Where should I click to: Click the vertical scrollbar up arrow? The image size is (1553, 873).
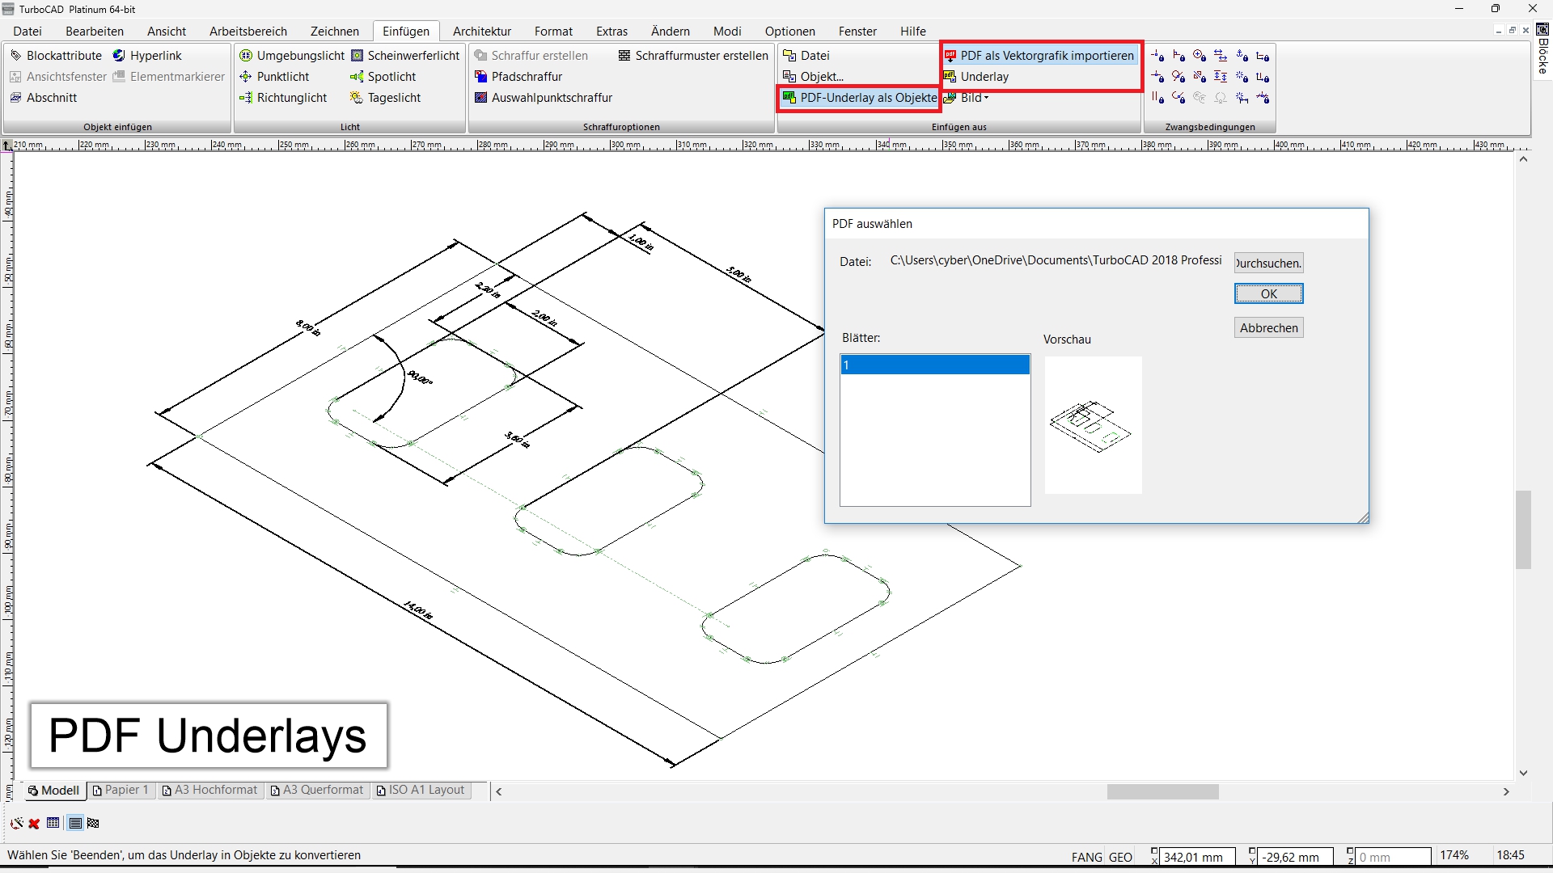(1523, 159)
